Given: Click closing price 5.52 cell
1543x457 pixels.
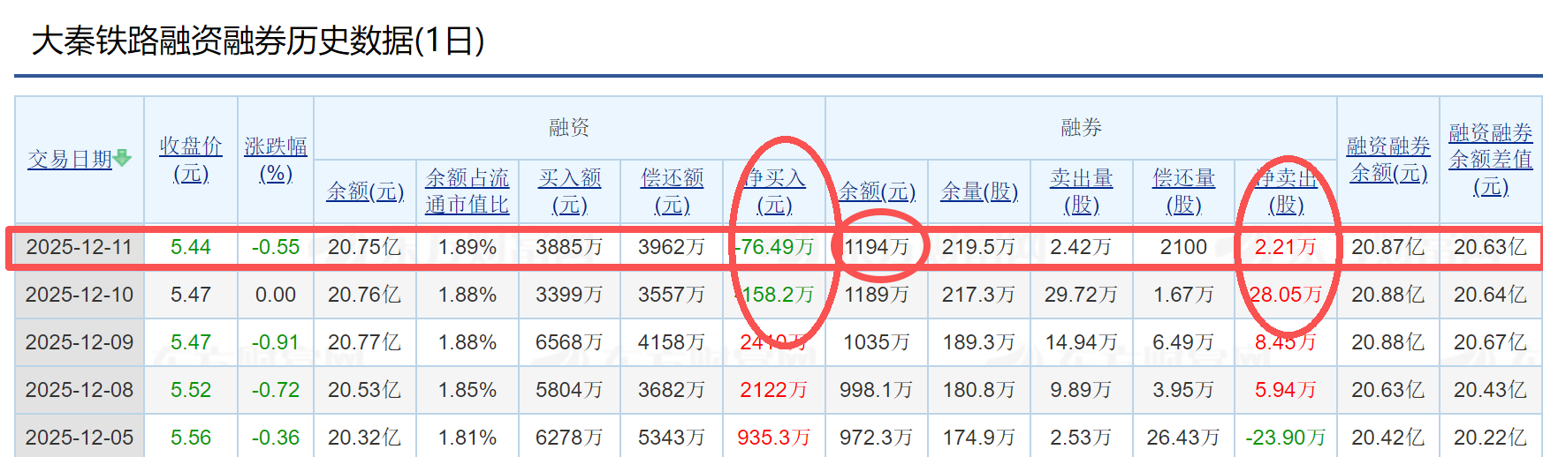Looking at the screenshot, I should coord(191,390).
